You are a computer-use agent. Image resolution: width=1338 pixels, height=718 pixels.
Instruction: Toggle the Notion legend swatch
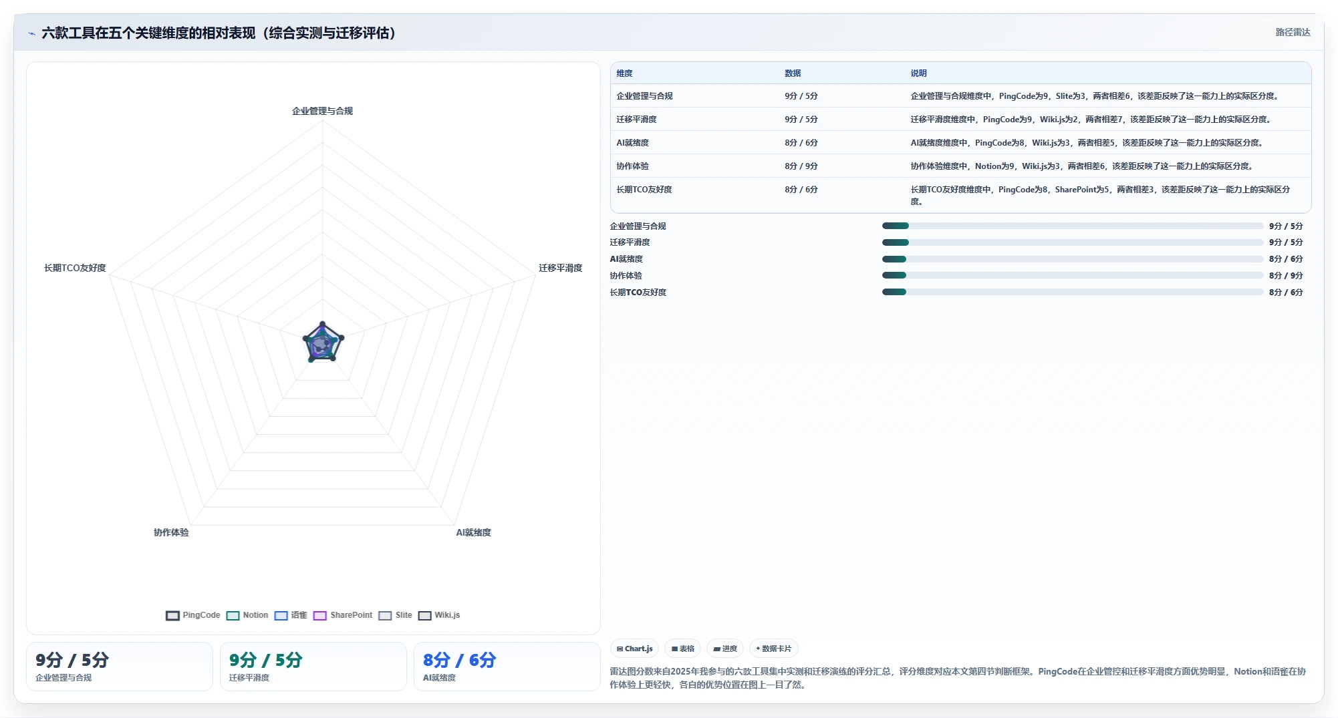tap(233, 615)
